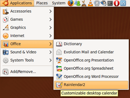
Task: Click the film reel video editor icon
Action: coord(104,3)
